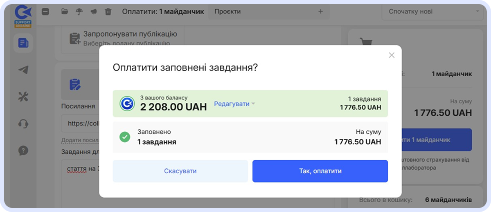Open the documents section in the sidebar
Screen dimensions: 491x212
23,43
